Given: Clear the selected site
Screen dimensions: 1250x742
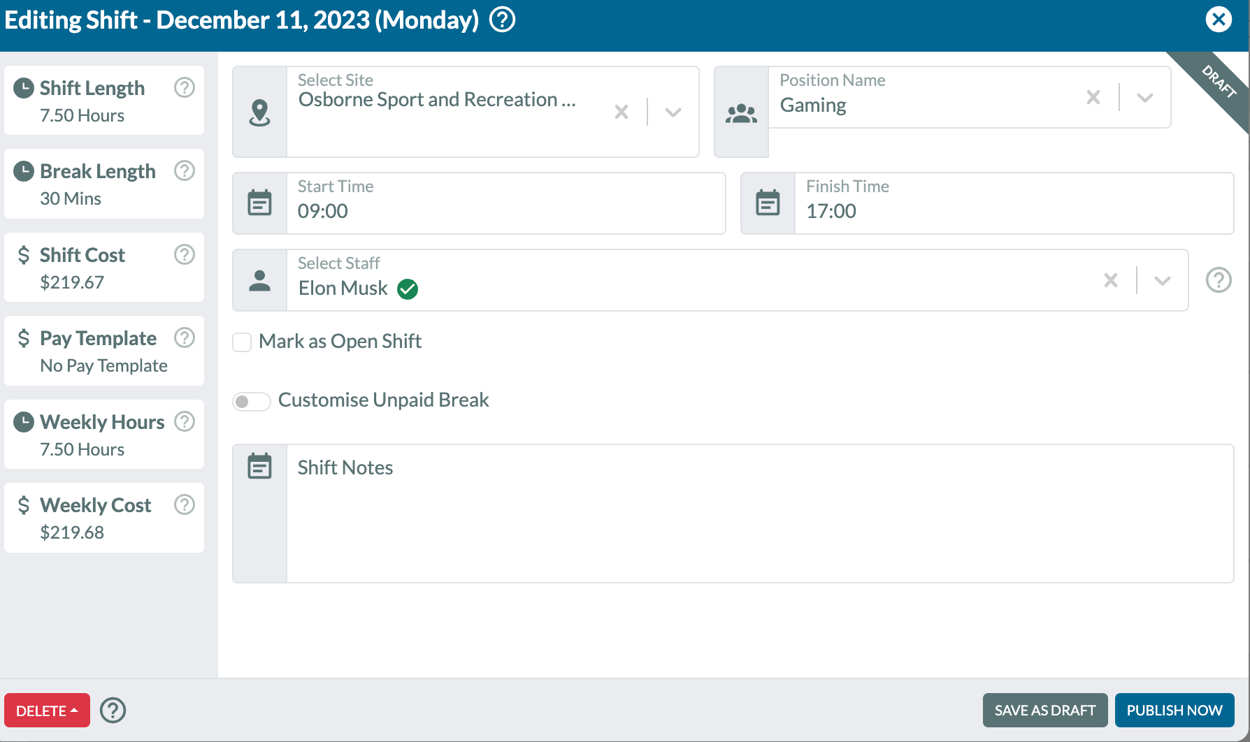Looking at the screenshot, I should 622,112.
